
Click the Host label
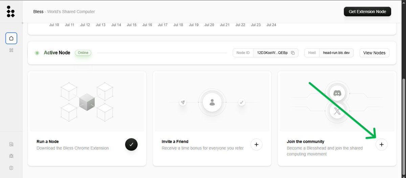(x=312, y=53)
